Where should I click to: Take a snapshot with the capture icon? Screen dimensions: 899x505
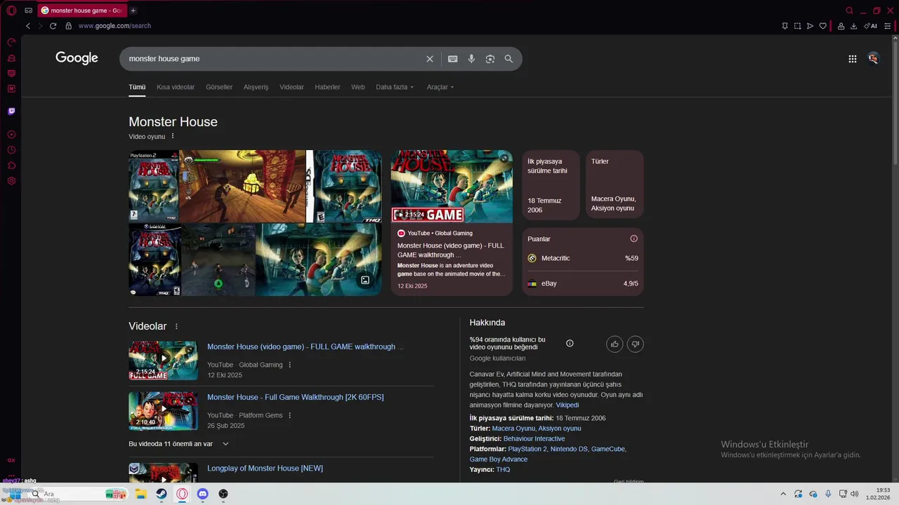tap(797, 26)
